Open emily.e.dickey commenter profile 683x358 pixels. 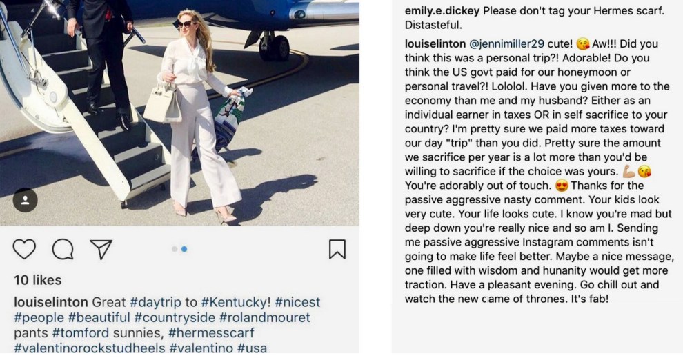(x=442, y=12)
